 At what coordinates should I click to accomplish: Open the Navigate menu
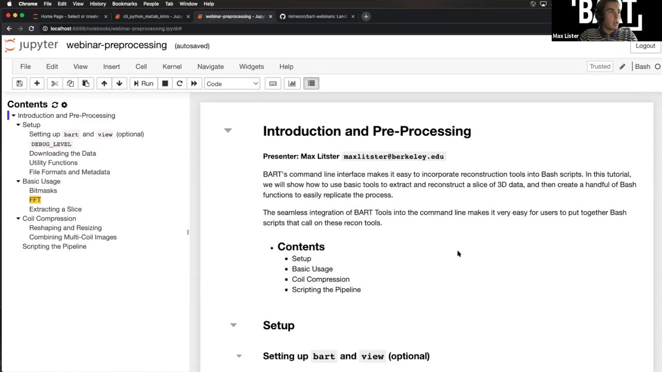click(210, 67)
